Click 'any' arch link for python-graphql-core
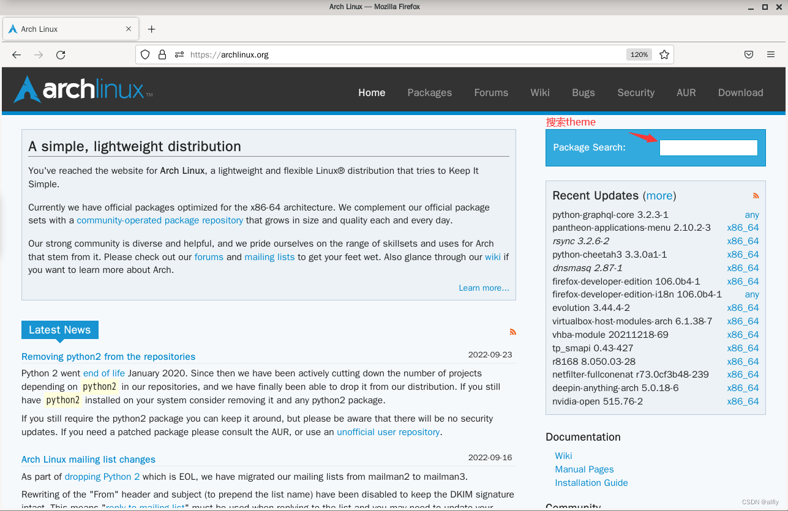Viewport: 788px width, 511px height. (752, 215)
